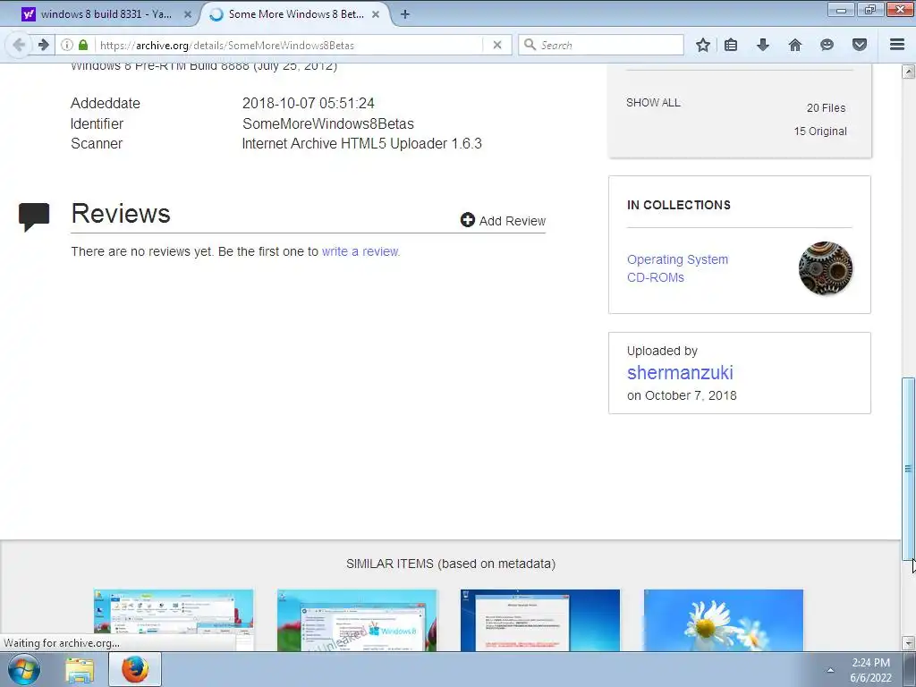
Task: Click the page scrollbar down arrow
Action: coord(908,643)
